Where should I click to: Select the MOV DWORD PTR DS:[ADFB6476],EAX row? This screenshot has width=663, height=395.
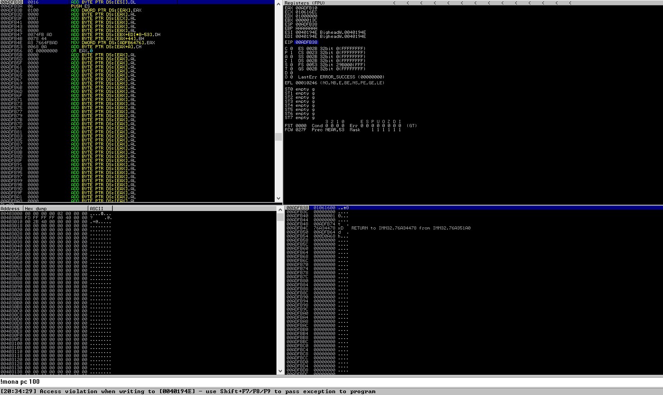point(138,43)
